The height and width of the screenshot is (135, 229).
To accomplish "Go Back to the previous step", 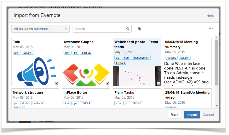I will click(x=174, y=115).
